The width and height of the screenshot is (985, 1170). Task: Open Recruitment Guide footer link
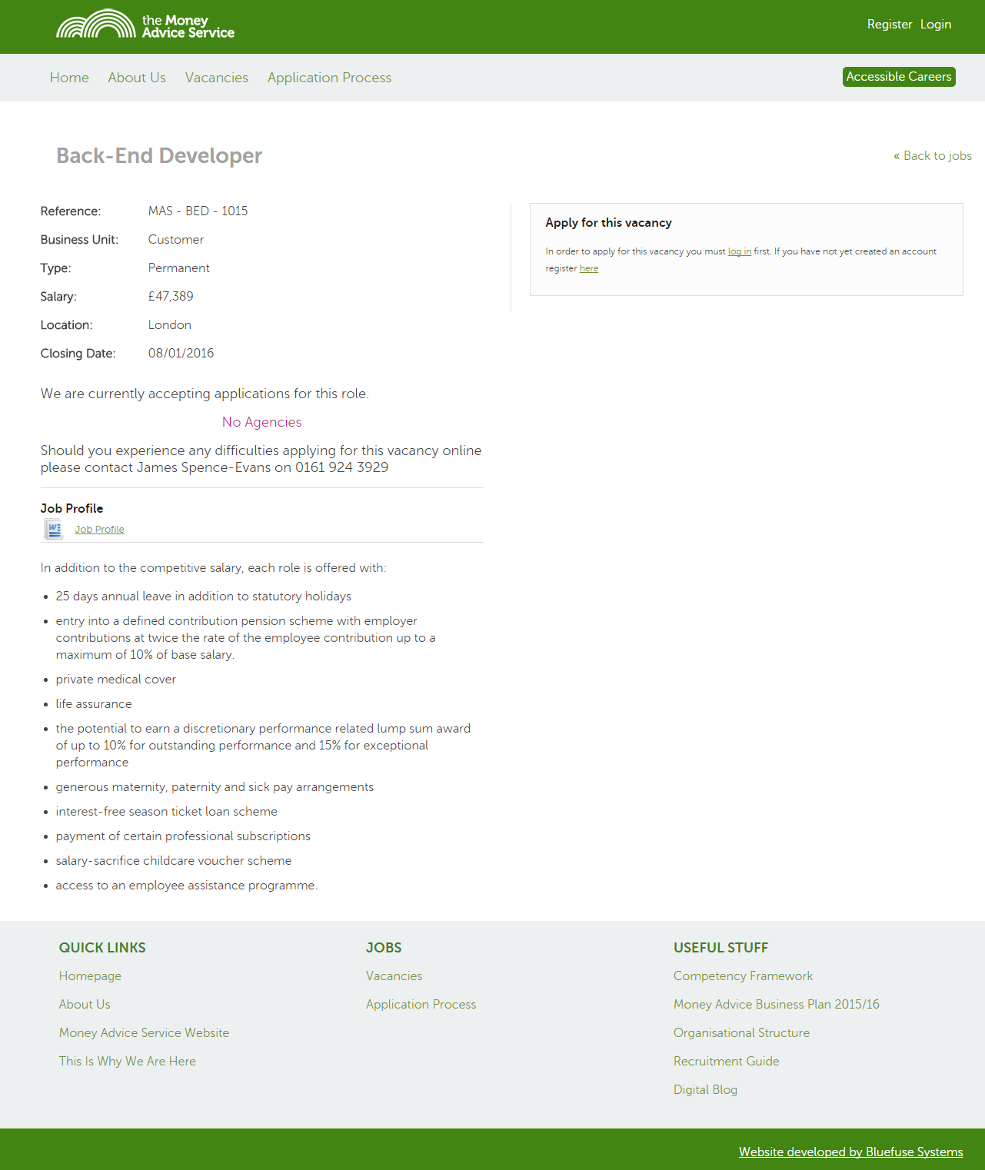click(726, 1061)
